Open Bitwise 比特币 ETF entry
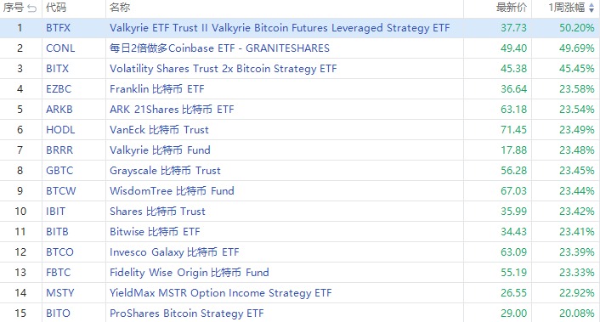The width and height of the screenshot is (600, 322). click(x=155, y=232)
